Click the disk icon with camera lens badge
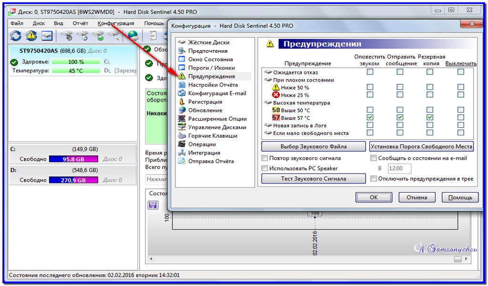Screen dimensions: 488x286 click(67, 35)
